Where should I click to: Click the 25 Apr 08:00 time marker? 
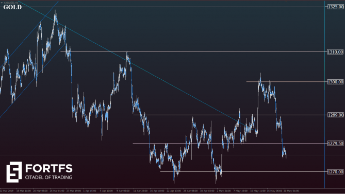click(190, 191)
